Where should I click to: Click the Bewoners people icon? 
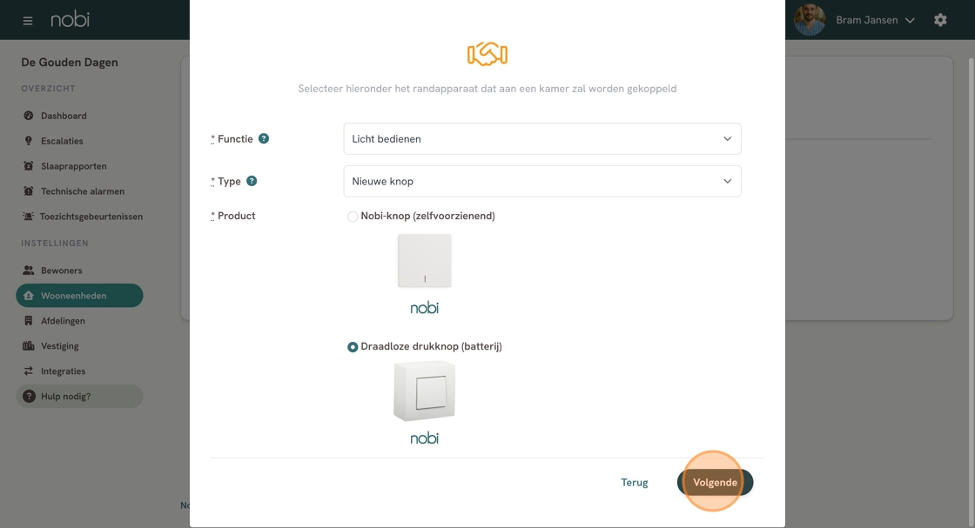point(28,271)
